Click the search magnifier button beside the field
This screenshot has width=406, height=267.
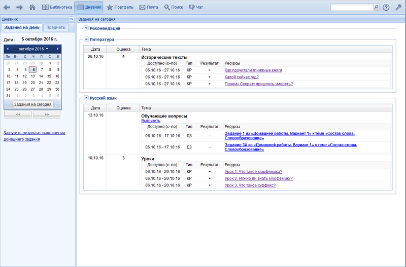(376, 8)
